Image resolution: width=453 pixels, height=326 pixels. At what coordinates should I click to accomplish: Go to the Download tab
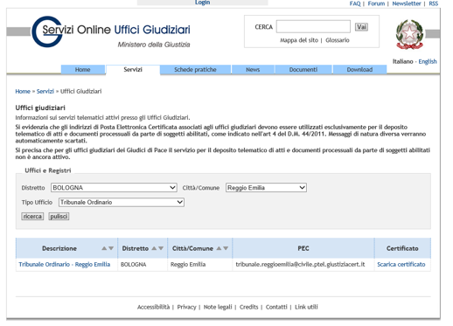(x=359, y=70)
